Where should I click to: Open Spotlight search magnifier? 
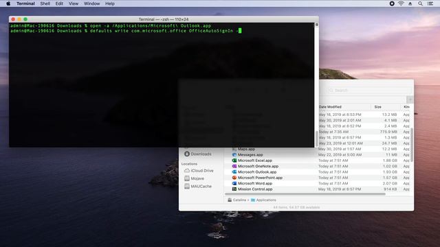tap(420, 3)
